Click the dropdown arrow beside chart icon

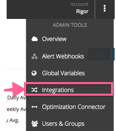point(103,54)
